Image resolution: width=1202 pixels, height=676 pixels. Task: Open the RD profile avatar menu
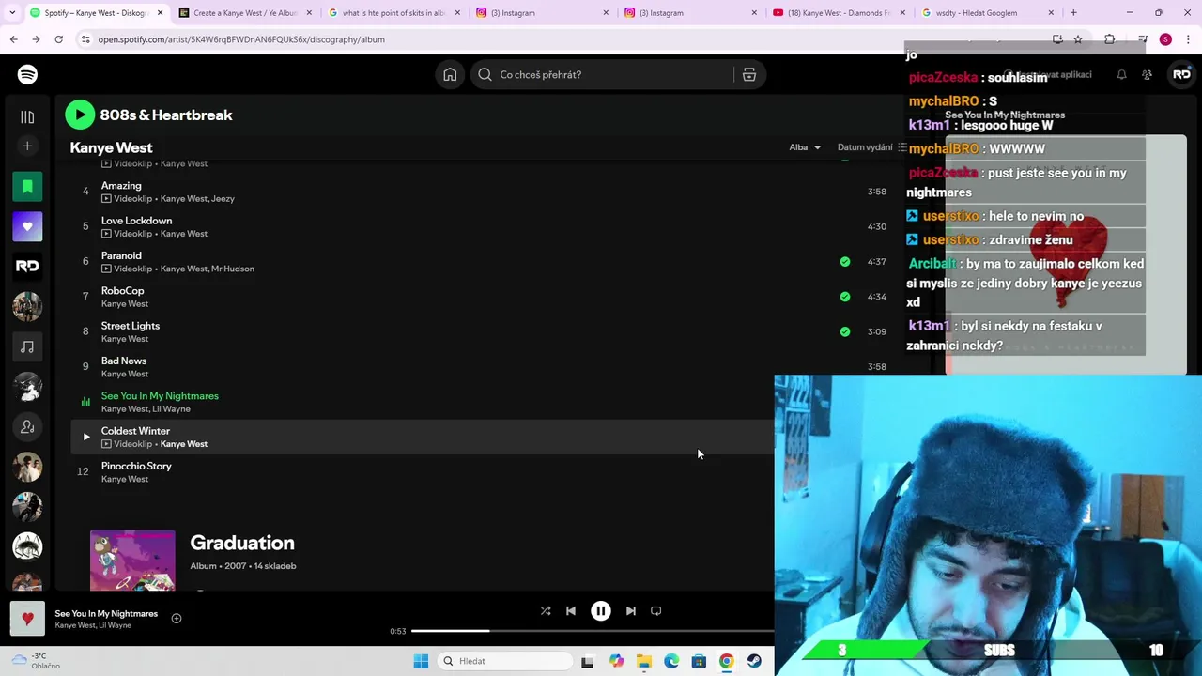pyautogui.click(x=1181, y=74)
